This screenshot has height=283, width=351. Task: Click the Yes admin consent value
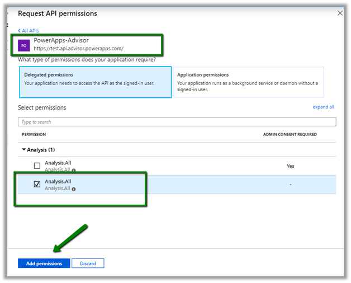pos(290,166)
